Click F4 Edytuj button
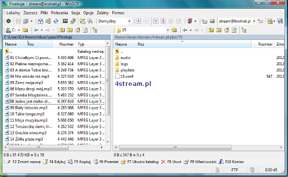288x177 pixels. [x=54, y=162]
